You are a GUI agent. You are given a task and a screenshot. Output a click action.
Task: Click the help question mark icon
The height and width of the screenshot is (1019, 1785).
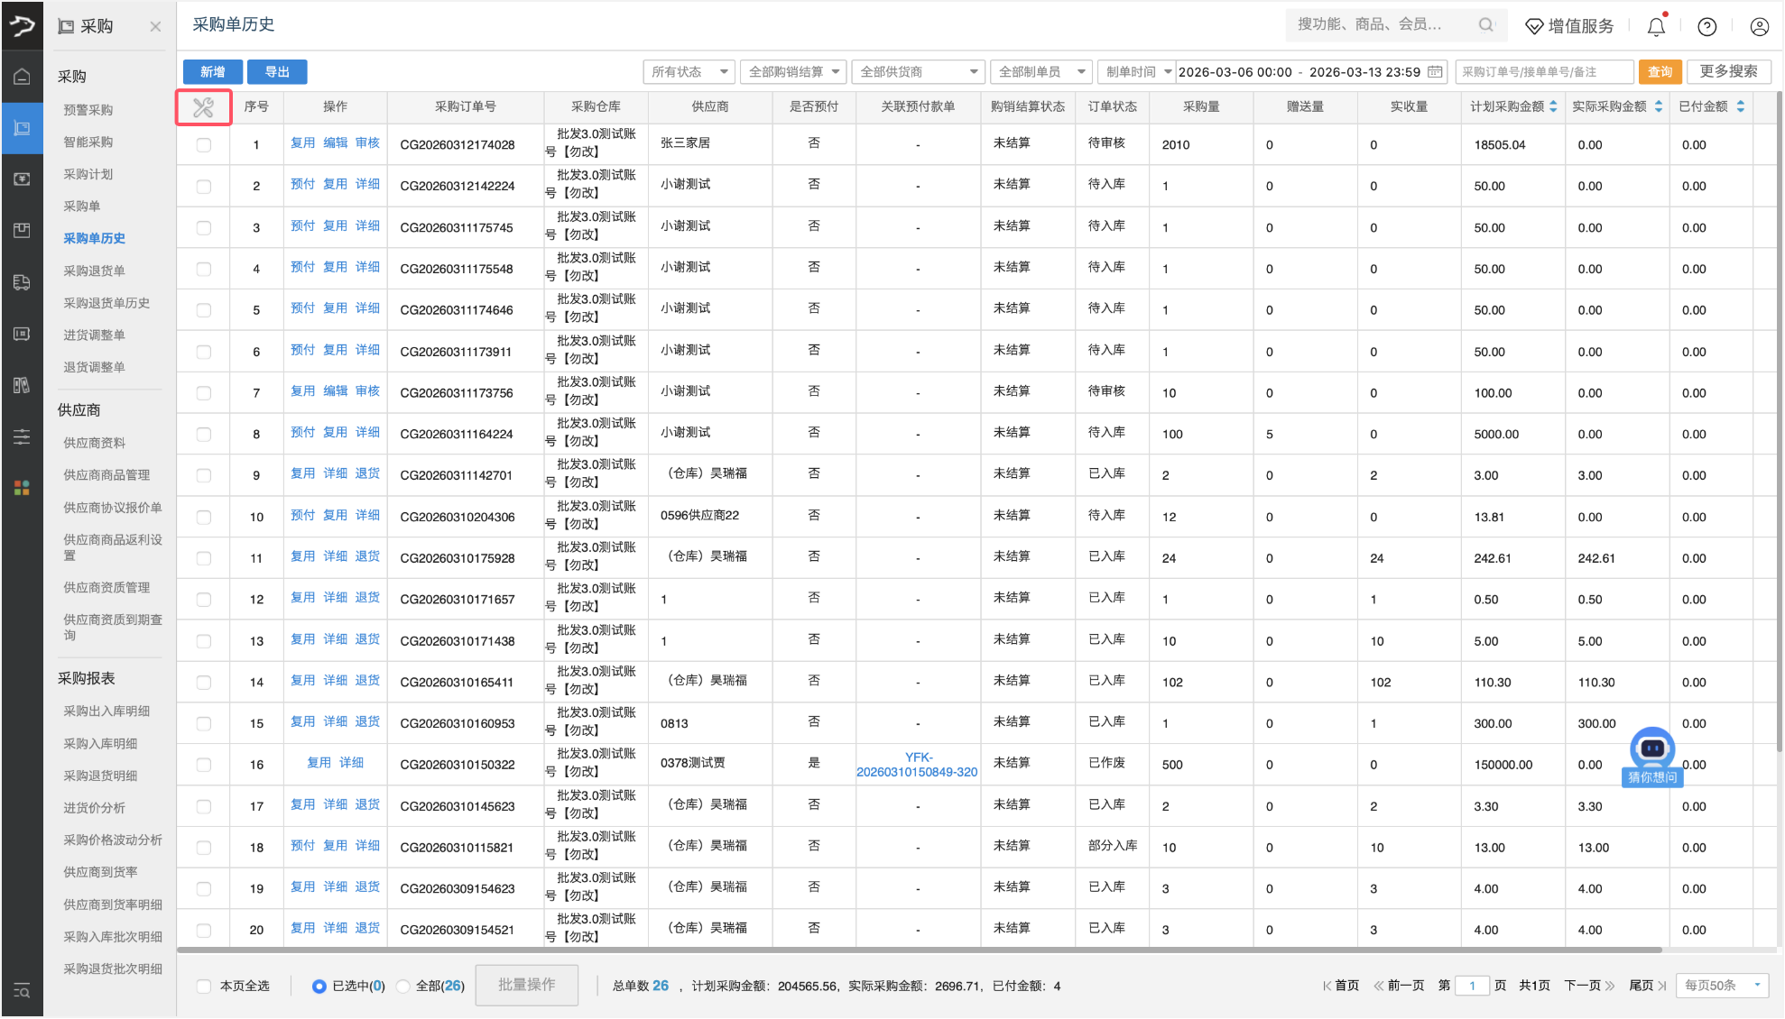point(1706,27)
